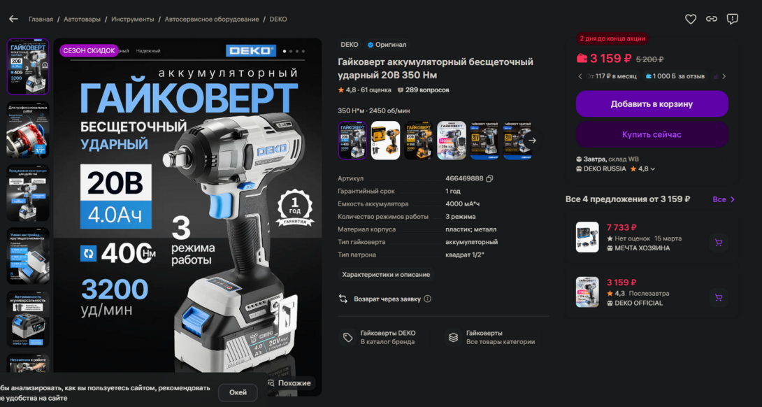Viewport: 762px width, 407px height.
Task: Add product to favorites with heart icon
Action: [691, 19]
